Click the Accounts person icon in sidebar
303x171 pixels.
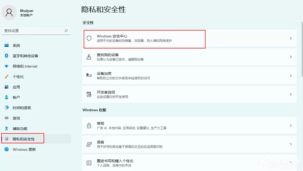pos(7,97)
